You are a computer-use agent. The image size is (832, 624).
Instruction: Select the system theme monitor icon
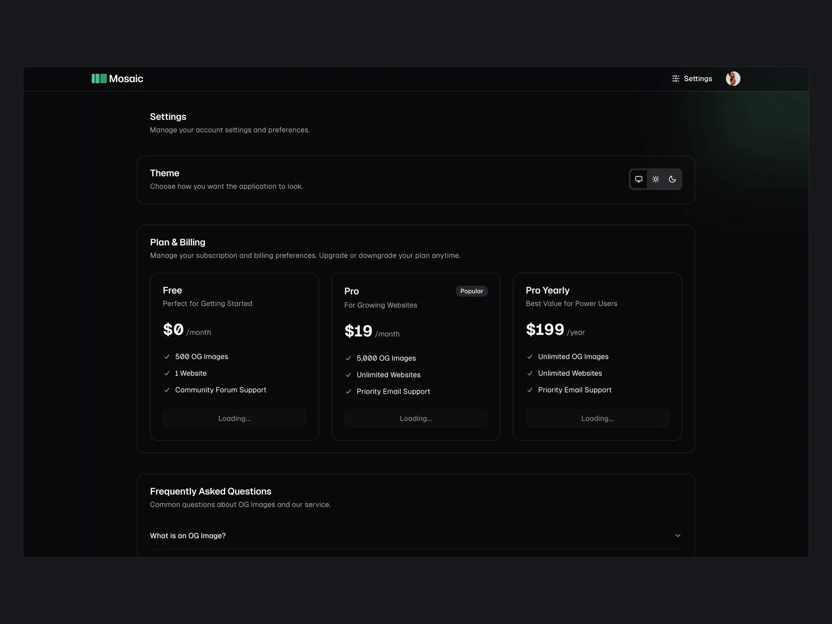coord(639,179)
